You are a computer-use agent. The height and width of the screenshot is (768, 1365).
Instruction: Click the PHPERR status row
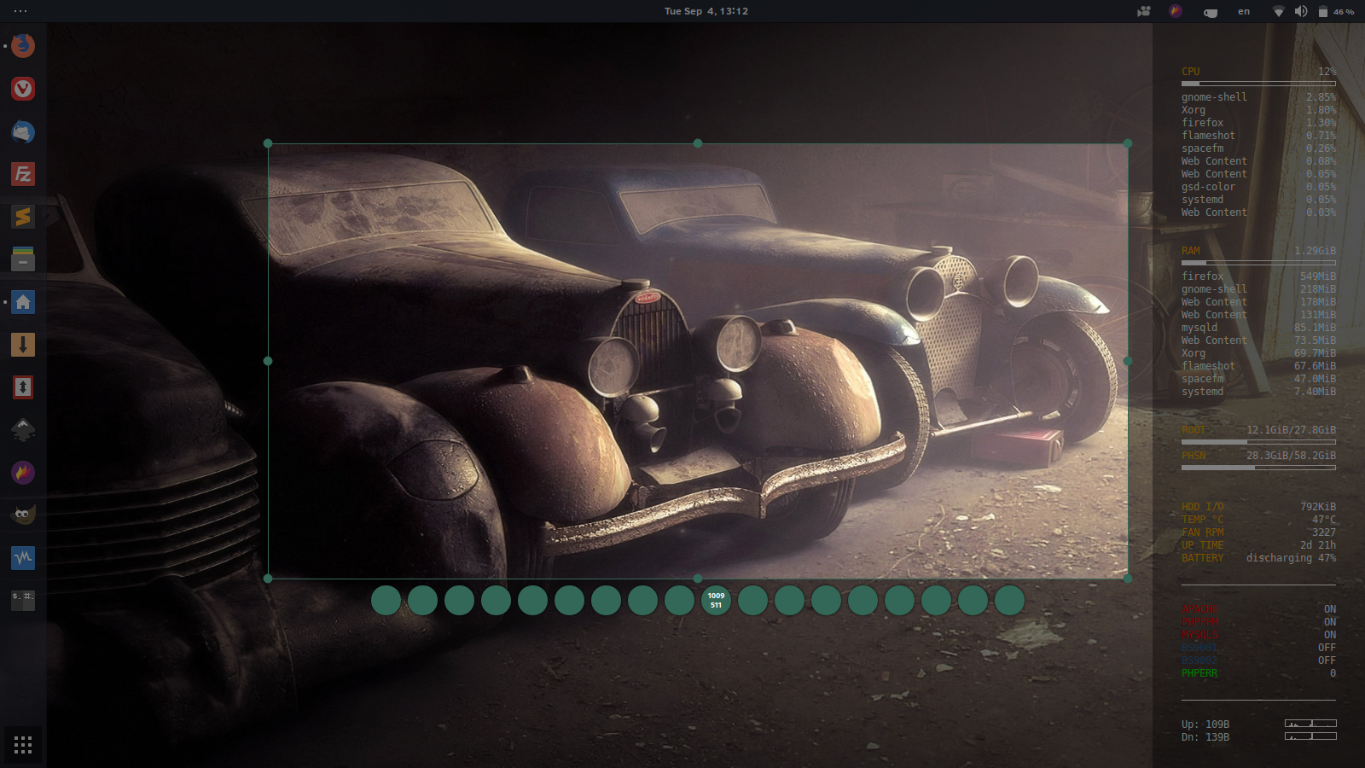click(1258, 673)
